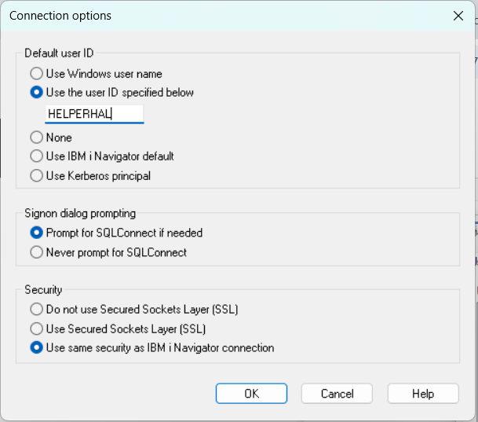Select Do not use Secured Sockets Layer (SSL)
This screenshot has width=478, height=422.
pos(36,309)
